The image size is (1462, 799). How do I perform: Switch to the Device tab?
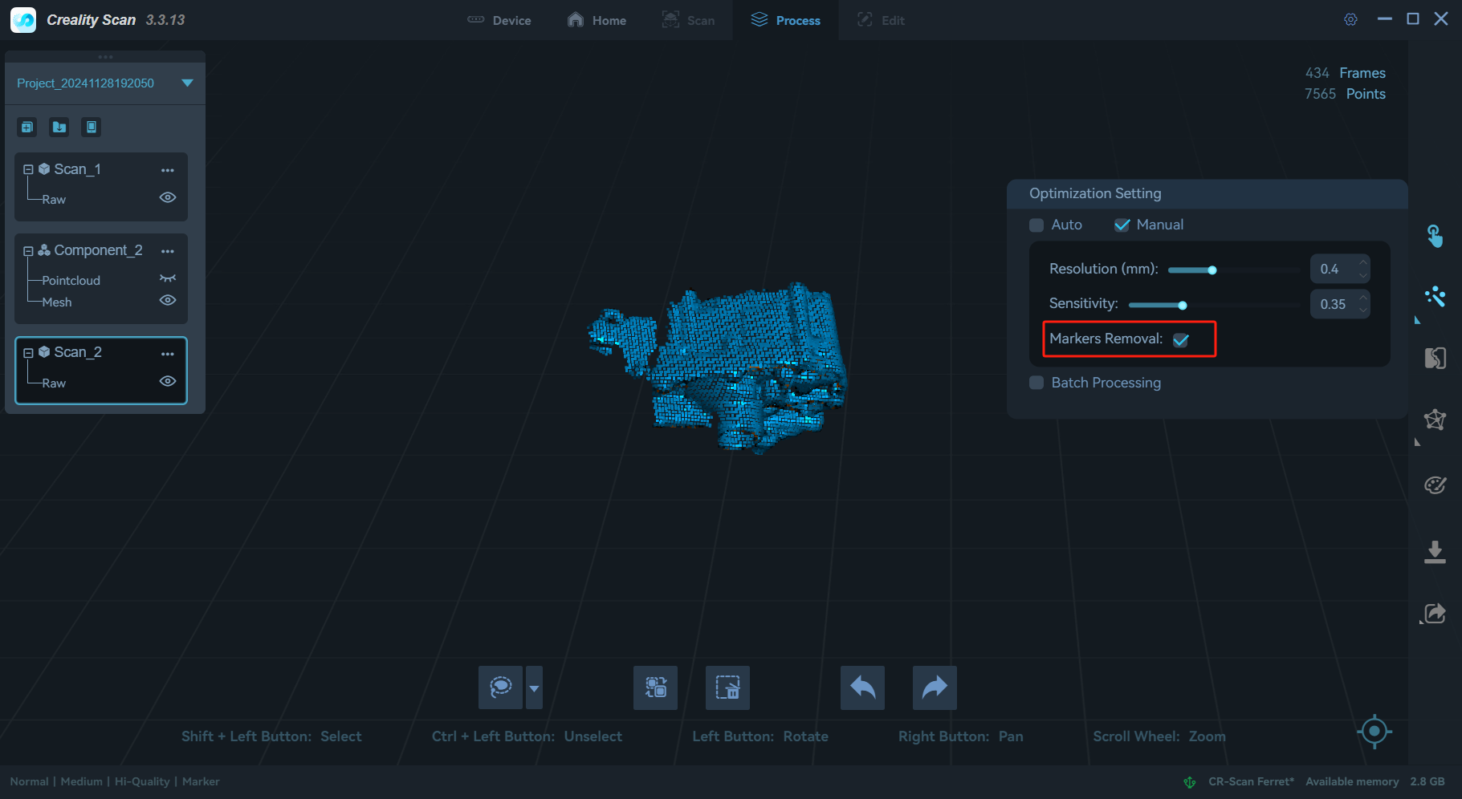pos(499,20)
